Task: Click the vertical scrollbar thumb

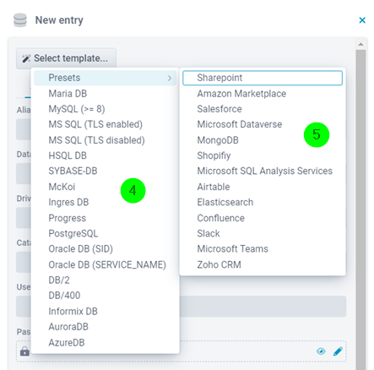Action: (360, 209)
